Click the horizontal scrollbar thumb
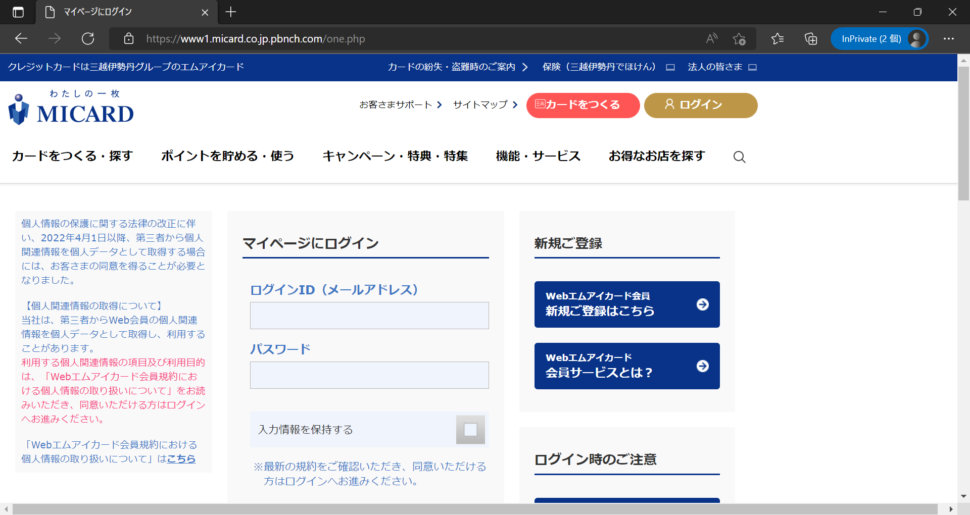970x515 pixels. [x=475, y=509]
